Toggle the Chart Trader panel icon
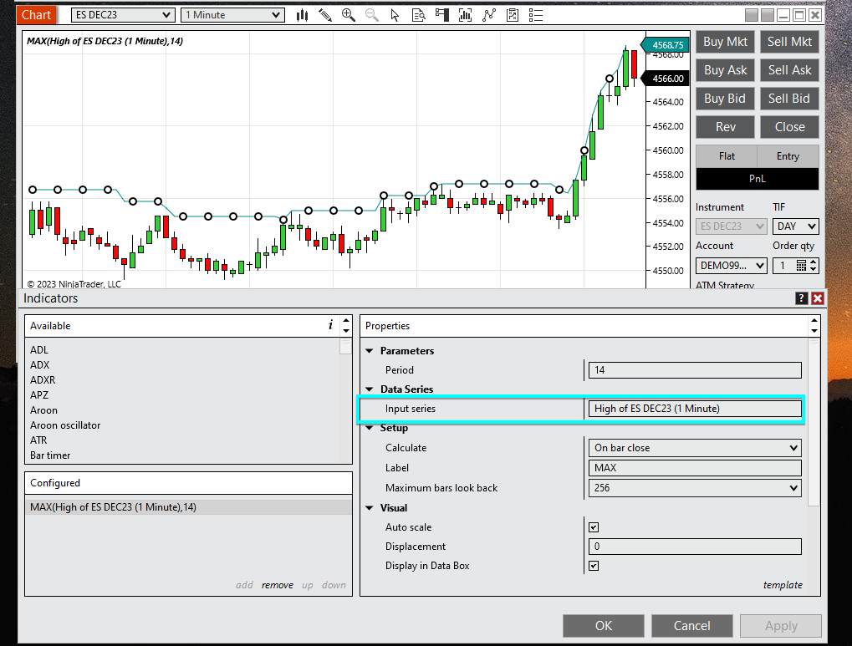 [x=442, y=15]
